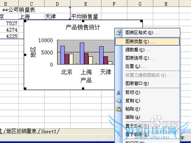This screenshot has height=143, width=191.
Task: Select column B header
Action: pos(9,3)
